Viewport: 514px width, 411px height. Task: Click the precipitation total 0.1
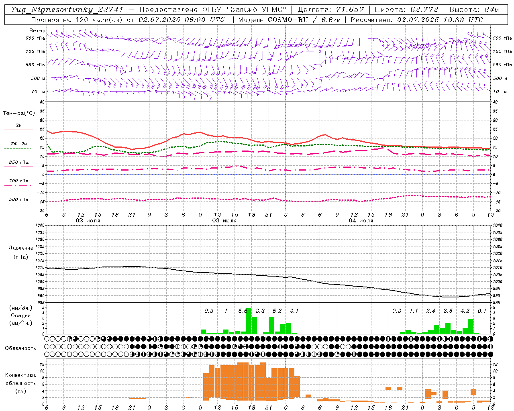coord(482,311)
